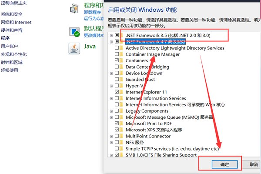Open 外观和个性化 category

13,54
